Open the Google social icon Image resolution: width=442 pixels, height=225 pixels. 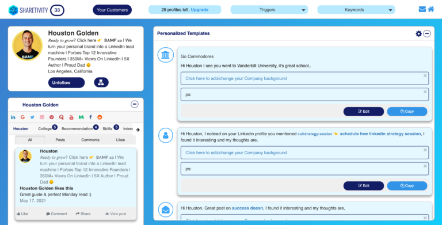click(22, 117)
